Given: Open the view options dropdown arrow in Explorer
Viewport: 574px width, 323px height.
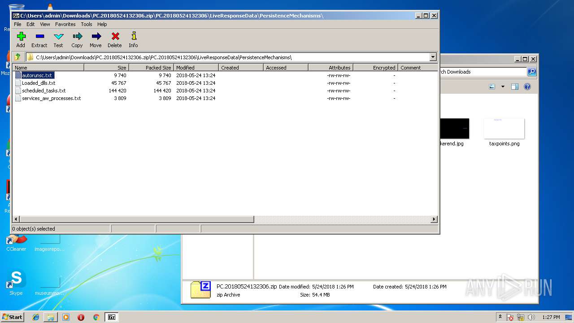Looking at the screenshot, I should (x=503, y=87).
